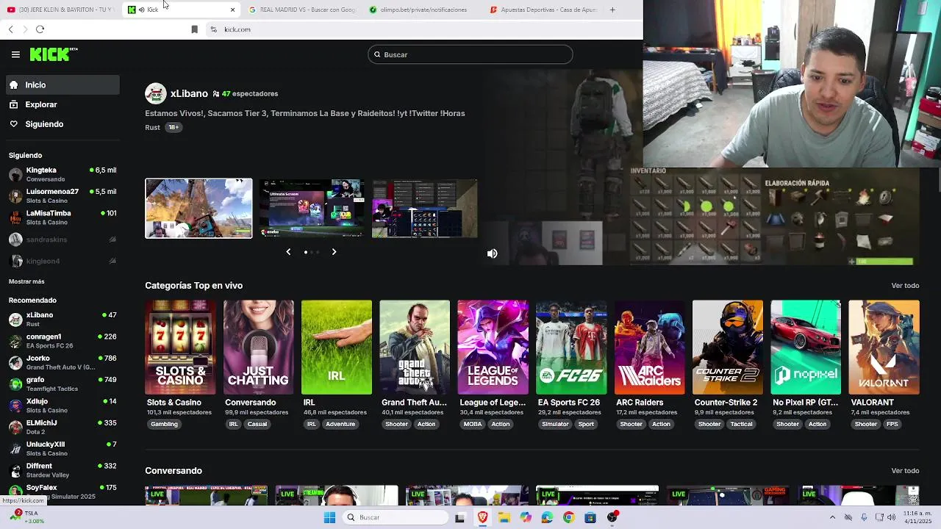Open the EA Sports FC 26 category card
Viewport: 941px width, 529px height.
(x=571, y=347)
